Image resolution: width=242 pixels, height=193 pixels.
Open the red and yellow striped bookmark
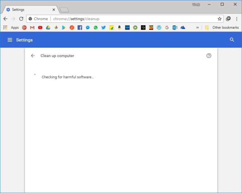(x=151, y=27)
